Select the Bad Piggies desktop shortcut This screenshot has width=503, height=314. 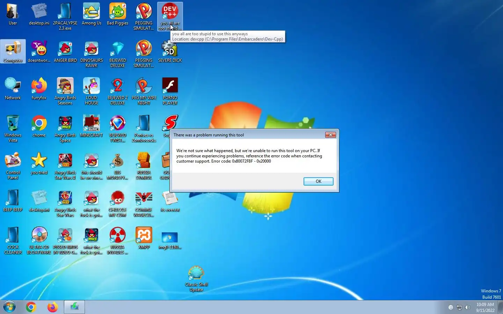(x=118, y=15)
